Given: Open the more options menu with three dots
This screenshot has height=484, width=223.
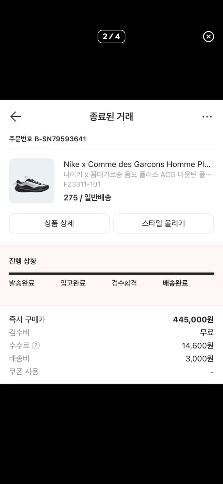Looking at the screenshot, I should 207,117.
